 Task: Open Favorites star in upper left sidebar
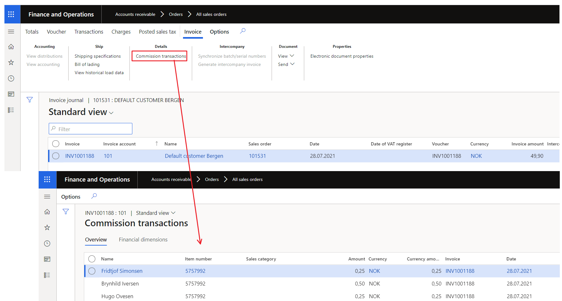click(11, 62)
